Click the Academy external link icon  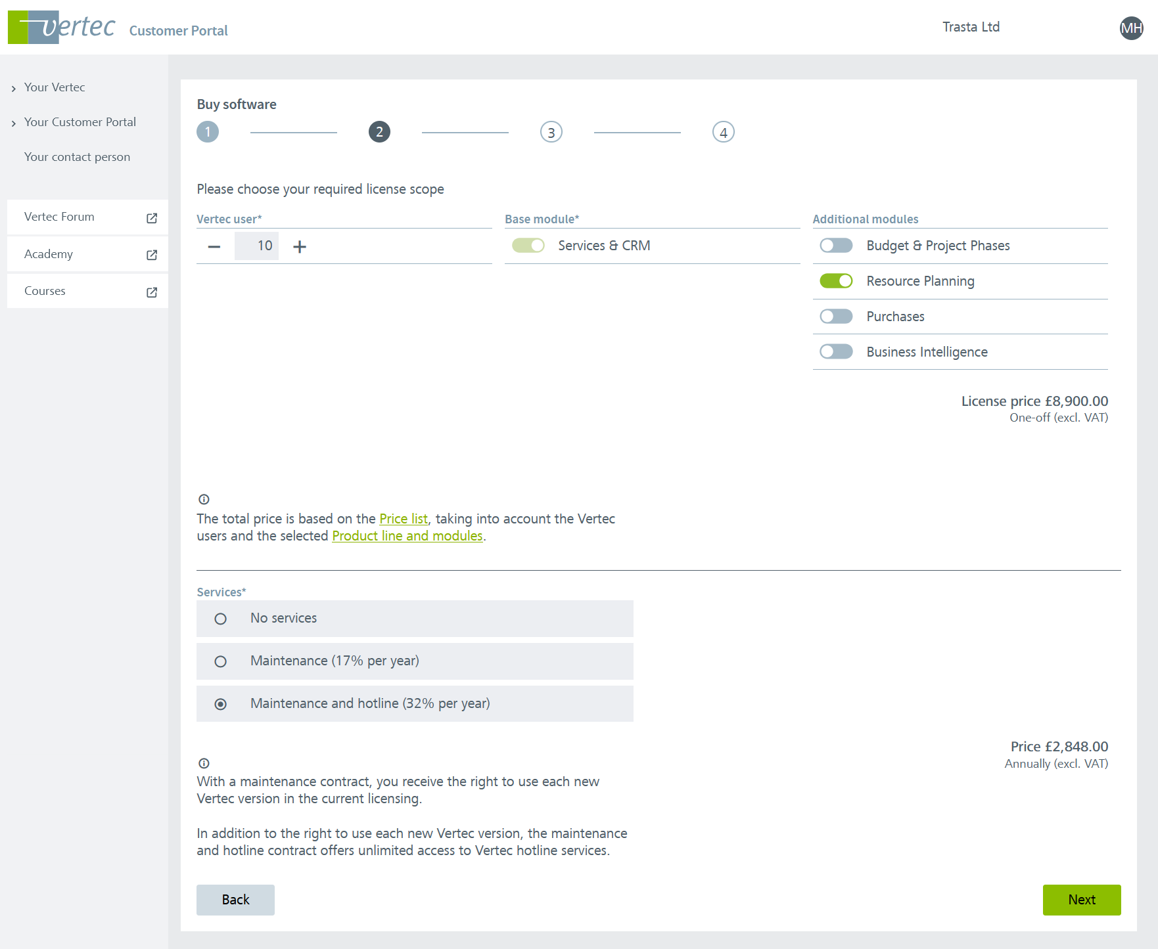[152, 255]
